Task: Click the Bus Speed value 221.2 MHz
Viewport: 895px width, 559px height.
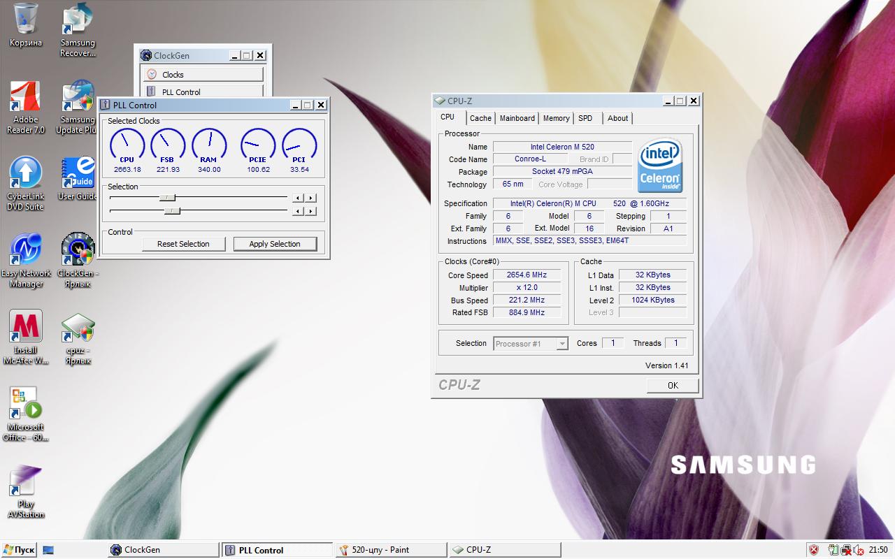Action: point(527,300)
